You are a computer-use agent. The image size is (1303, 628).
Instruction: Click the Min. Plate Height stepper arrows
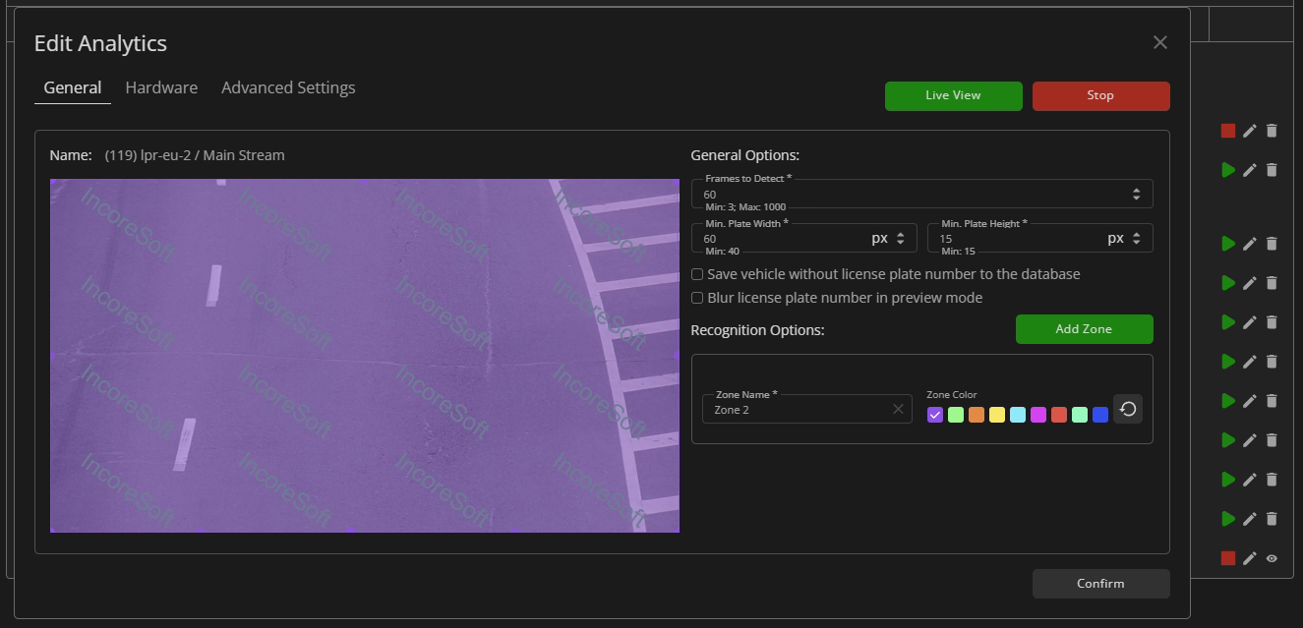[1137, 238]
